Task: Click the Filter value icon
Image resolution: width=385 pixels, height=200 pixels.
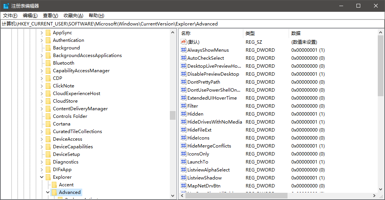Action: [184, 106]
